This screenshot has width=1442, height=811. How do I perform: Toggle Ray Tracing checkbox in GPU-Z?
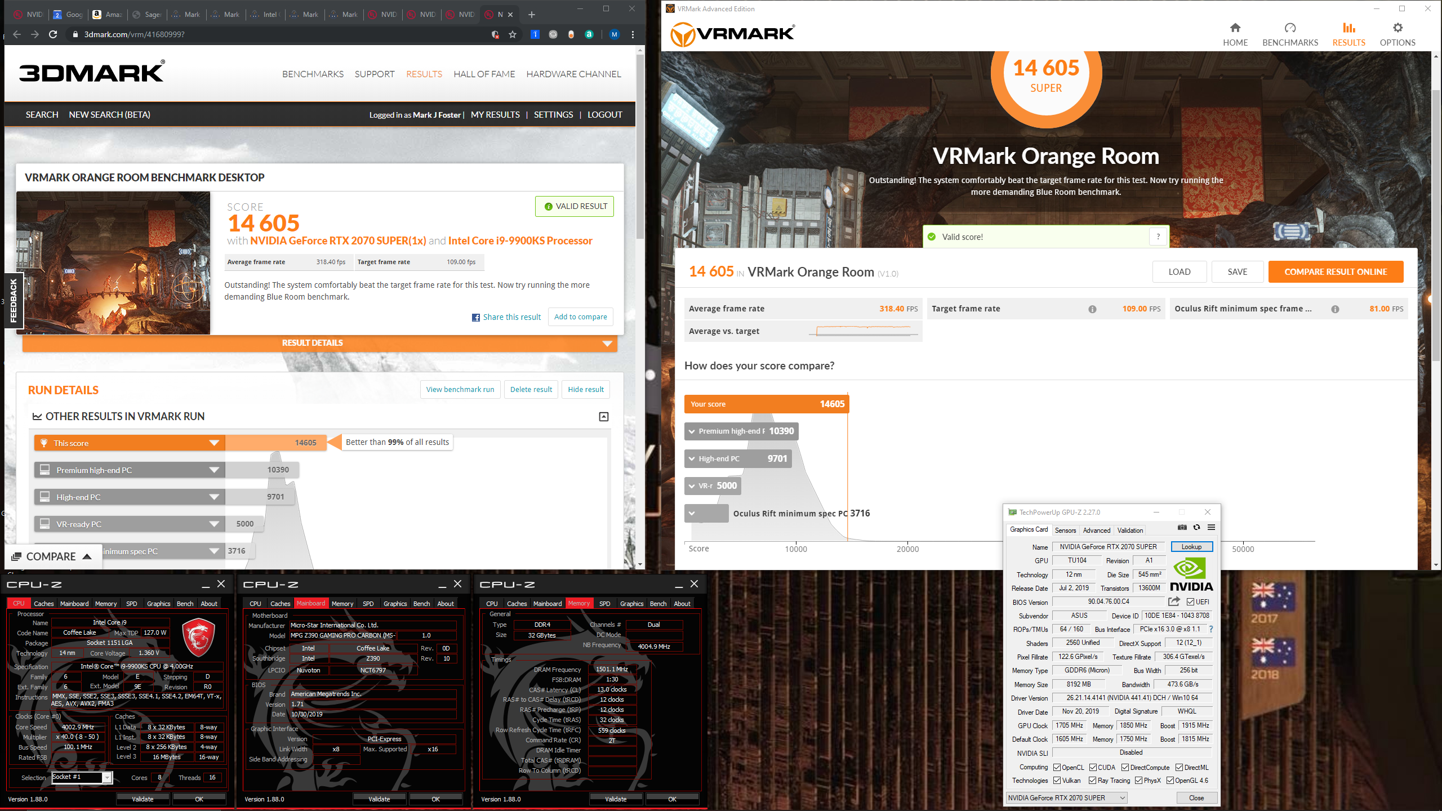coord(1093,781)
